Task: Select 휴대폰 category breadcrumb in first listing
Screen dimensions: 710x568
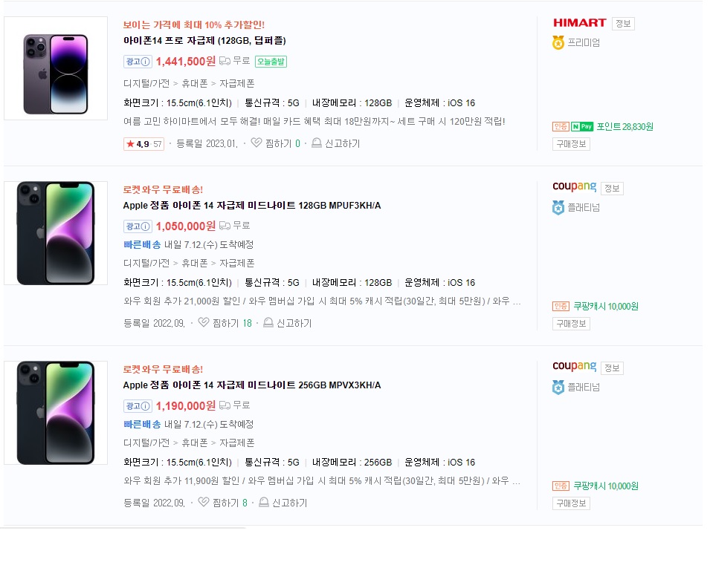Action: (x=194, y=83)
